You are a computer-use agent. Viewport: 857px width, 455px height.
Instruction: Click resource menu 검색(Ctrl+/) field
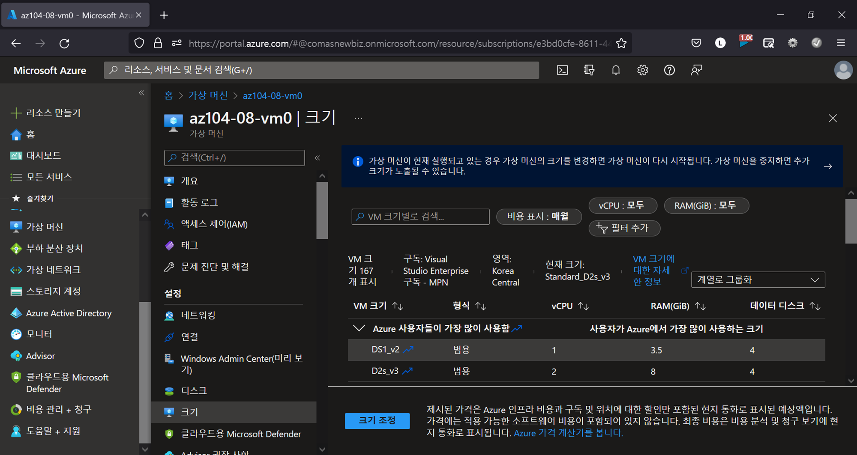coord(234,158)
